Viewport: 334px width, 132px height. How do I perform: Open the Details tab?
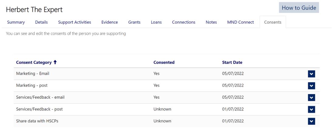click(41, 22)
